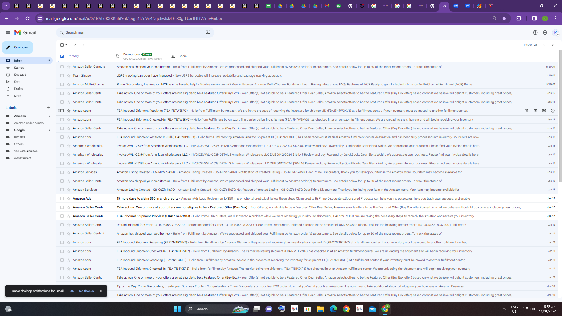
Task: Switch to the Social tab
Action: coord(183,56)
